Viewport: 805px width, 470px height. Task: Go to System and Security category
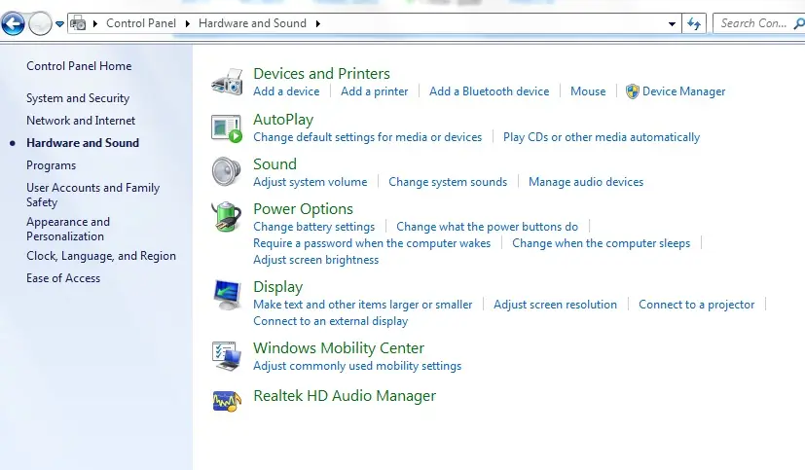point(78,98)
